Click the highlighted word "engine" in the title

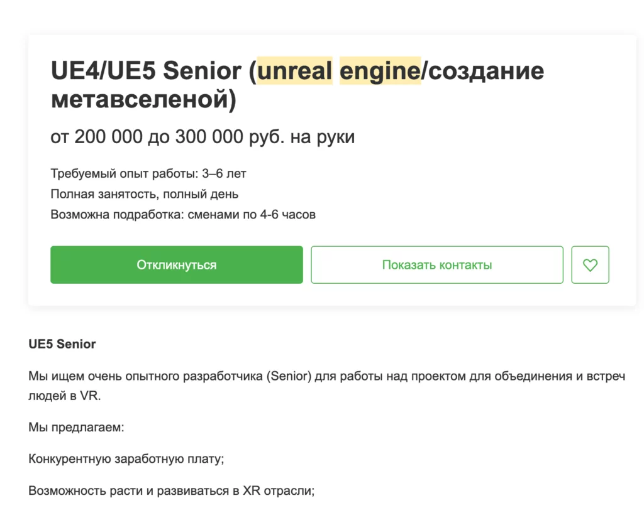[380, 72]
